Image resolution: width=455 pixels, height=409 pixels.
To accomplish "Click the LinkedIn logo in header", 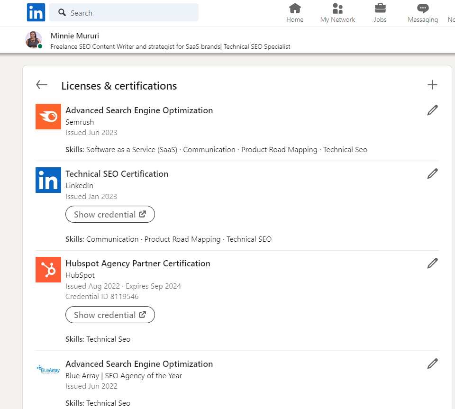I will [x=36, y=12].
